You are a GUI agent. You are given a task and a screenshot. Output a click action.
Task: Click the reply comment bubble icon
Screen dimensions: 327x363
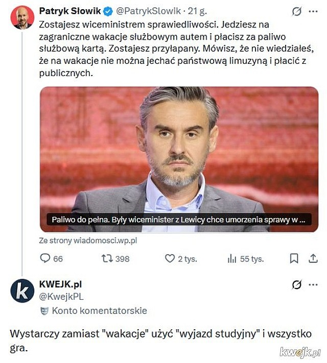pyautogui.click(x=45, y=259)
